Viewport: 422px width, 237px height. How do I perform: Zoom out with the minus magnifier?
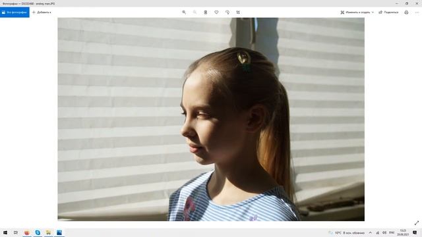tap(195, 13)
